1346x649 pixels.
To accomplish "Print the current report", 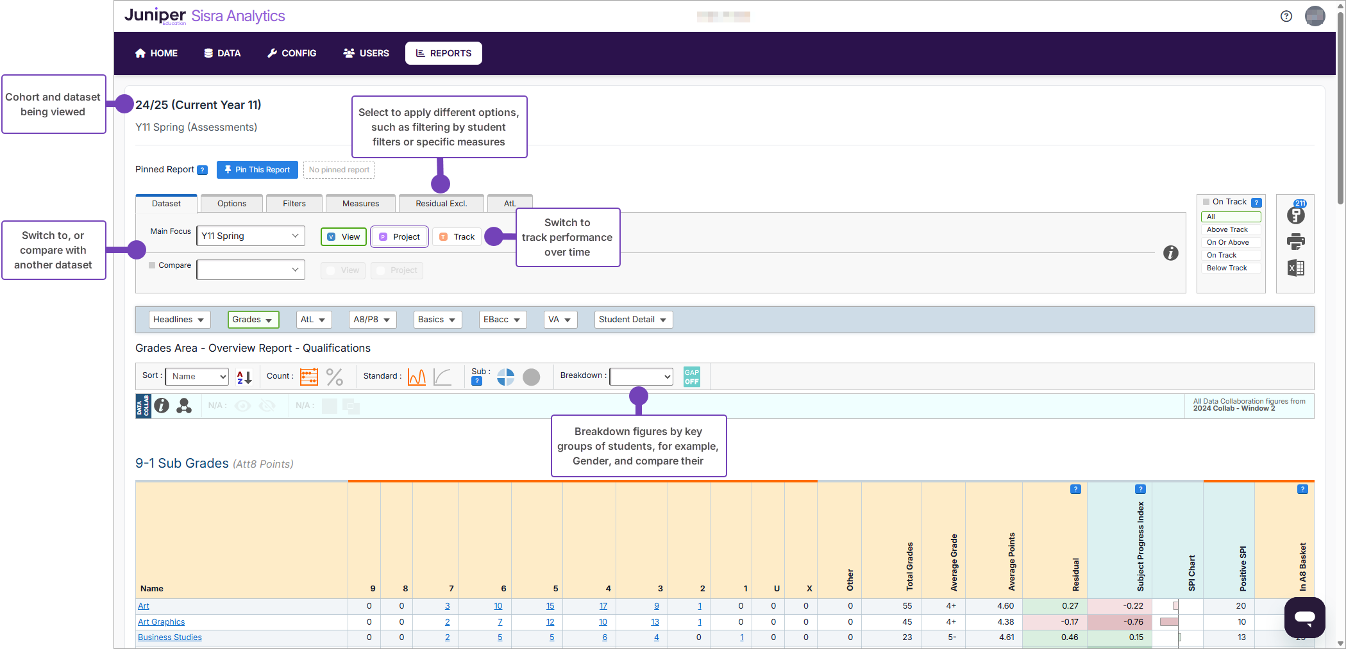I will tap(1295, 242).
